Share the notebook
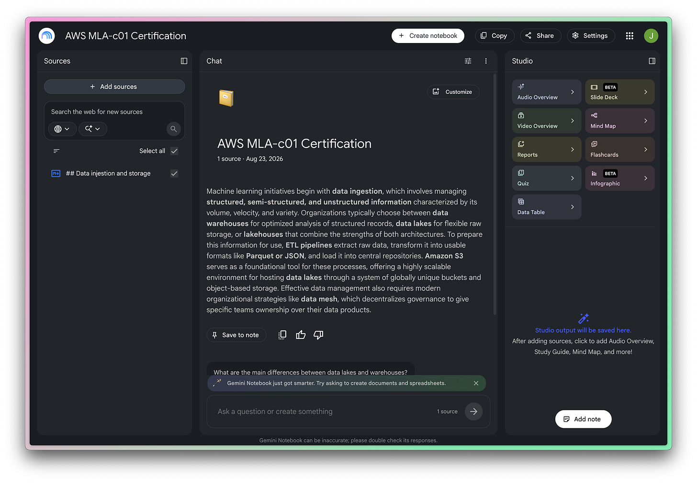Image resolution: width=697 pixels, height=483 pixels. point(540,36)
